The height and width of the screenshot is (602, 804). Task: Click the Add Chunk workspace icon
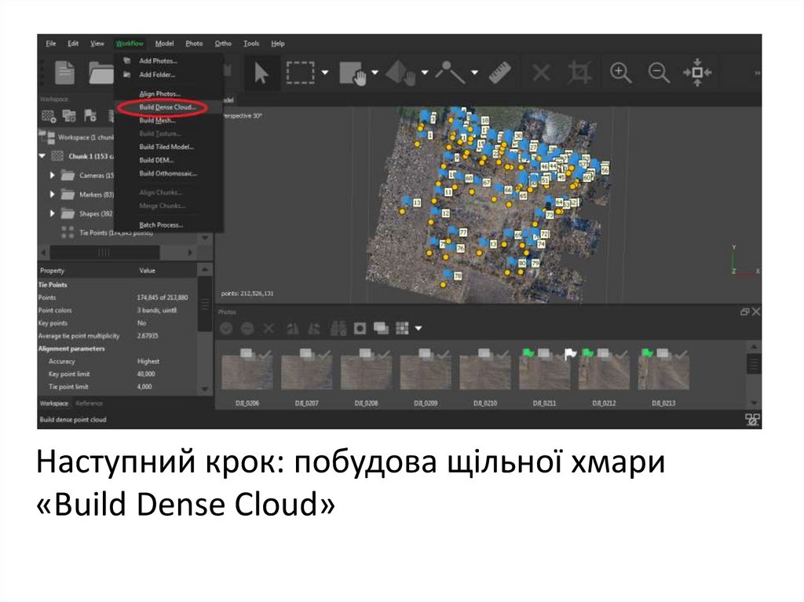[x=49, y=116]
